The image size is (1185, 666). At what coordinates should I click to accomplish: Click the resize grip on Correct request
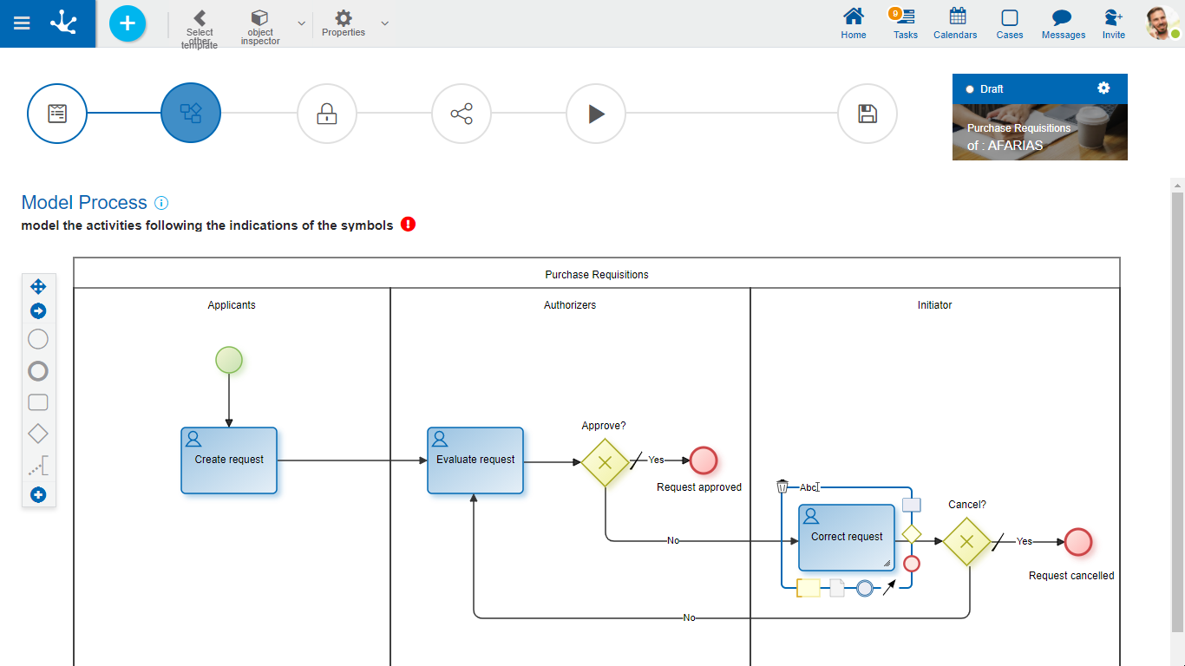click(x=887, y=563)
